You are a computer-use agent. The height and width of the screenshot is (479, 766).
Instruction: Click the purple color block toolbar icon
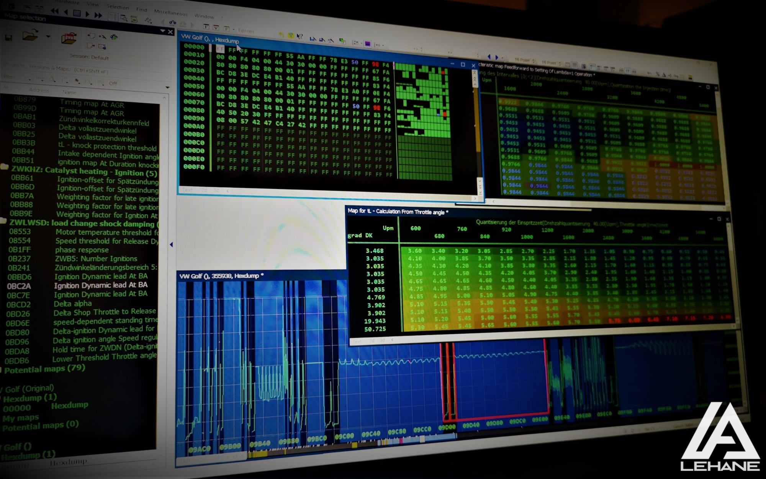tap(368, 43)
